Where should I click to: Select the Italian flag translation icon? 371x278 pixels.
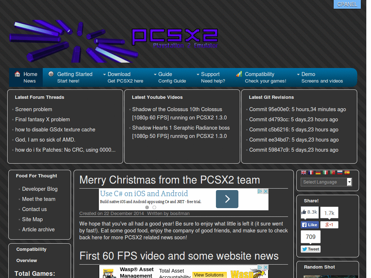tap(325, 173)
